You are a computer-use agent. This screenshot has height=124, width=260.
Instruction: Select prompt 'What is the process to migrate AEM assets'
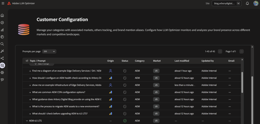[x=66, y=106]
